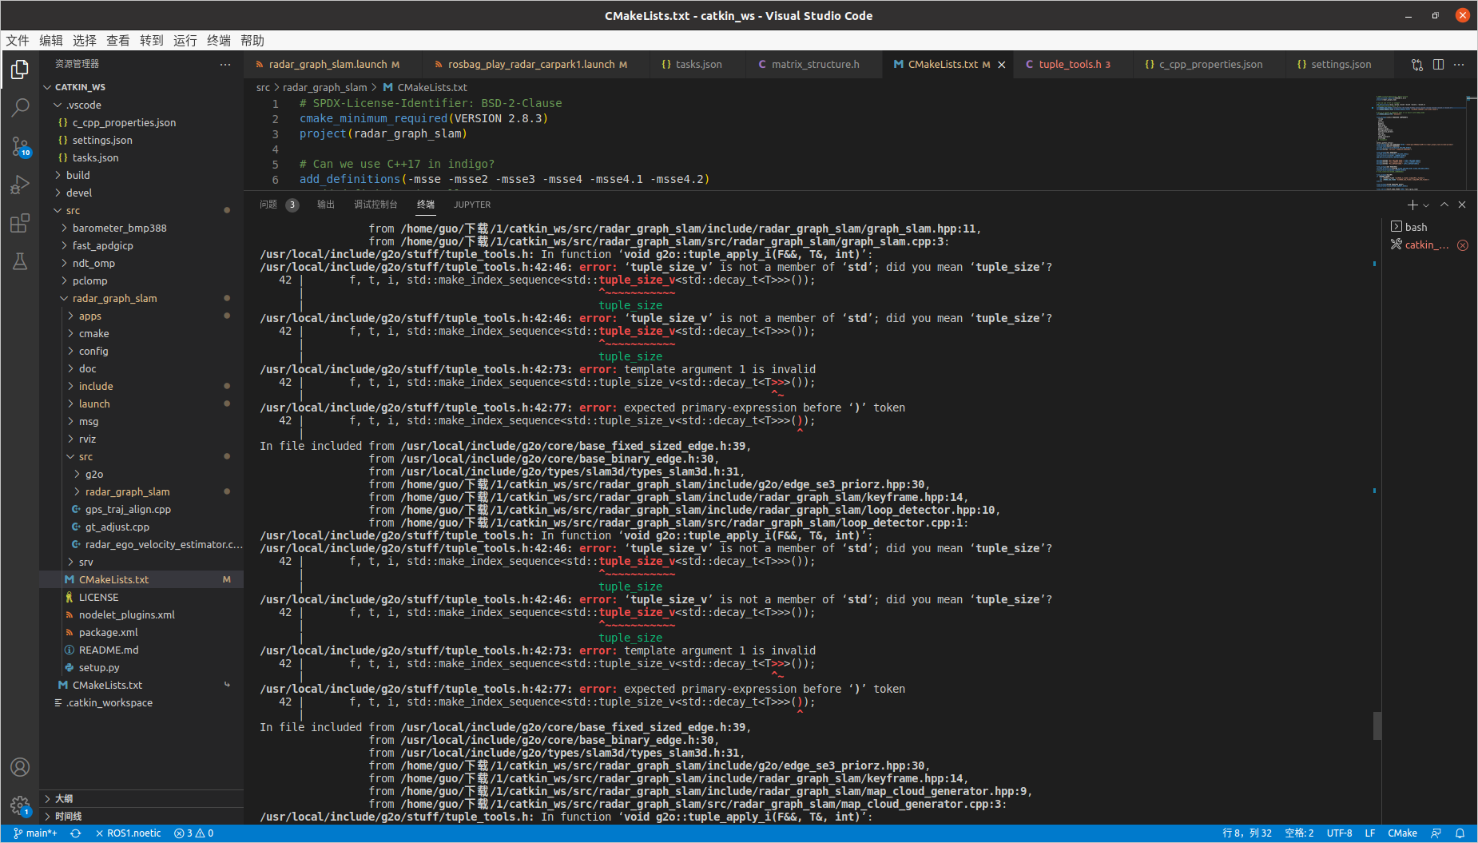Open the Extensions view

click(x=20, y=224)
